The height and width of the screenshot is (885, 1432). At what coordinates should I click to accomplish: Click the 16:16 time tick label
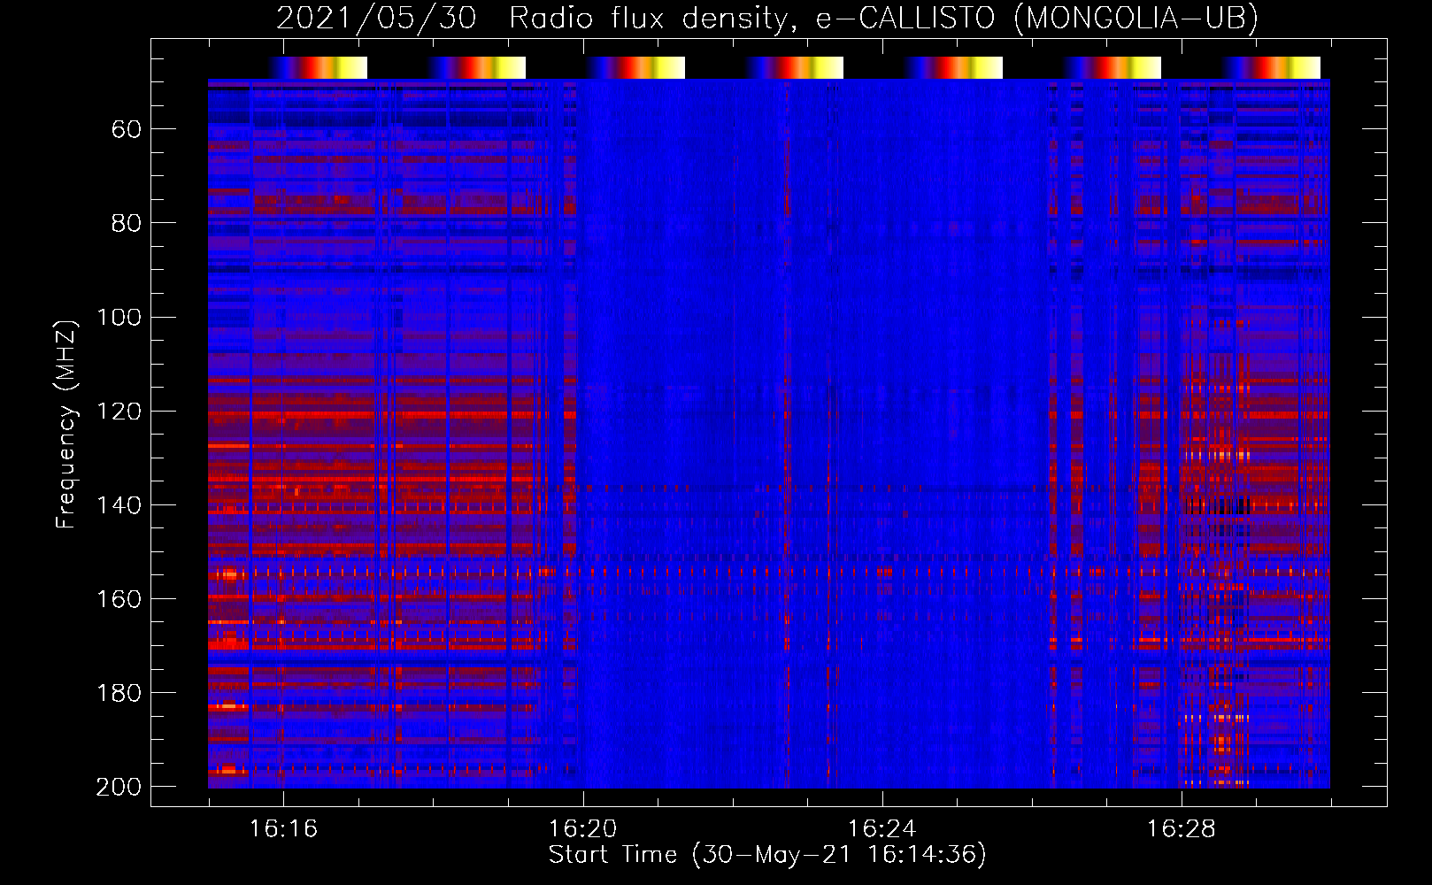[283, 829]
